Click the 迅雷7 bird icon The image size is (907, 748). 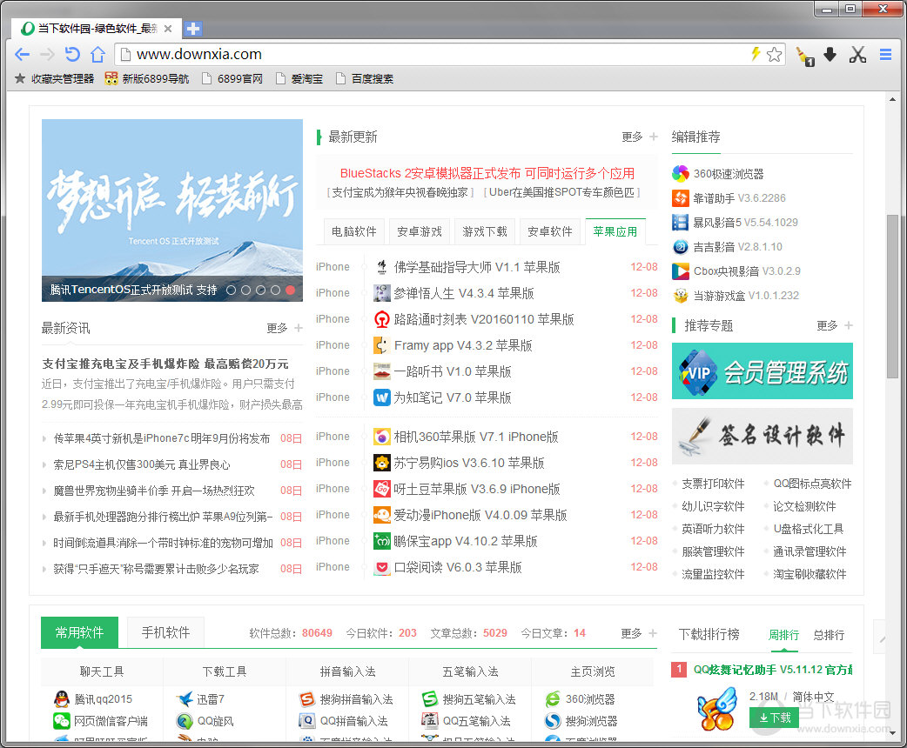tap(185, 699)
